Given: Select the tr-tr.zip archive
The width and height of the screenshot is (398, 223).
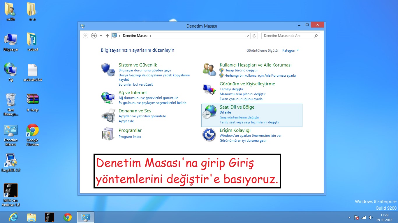Looking at the screenshot, I should point(32,102).
